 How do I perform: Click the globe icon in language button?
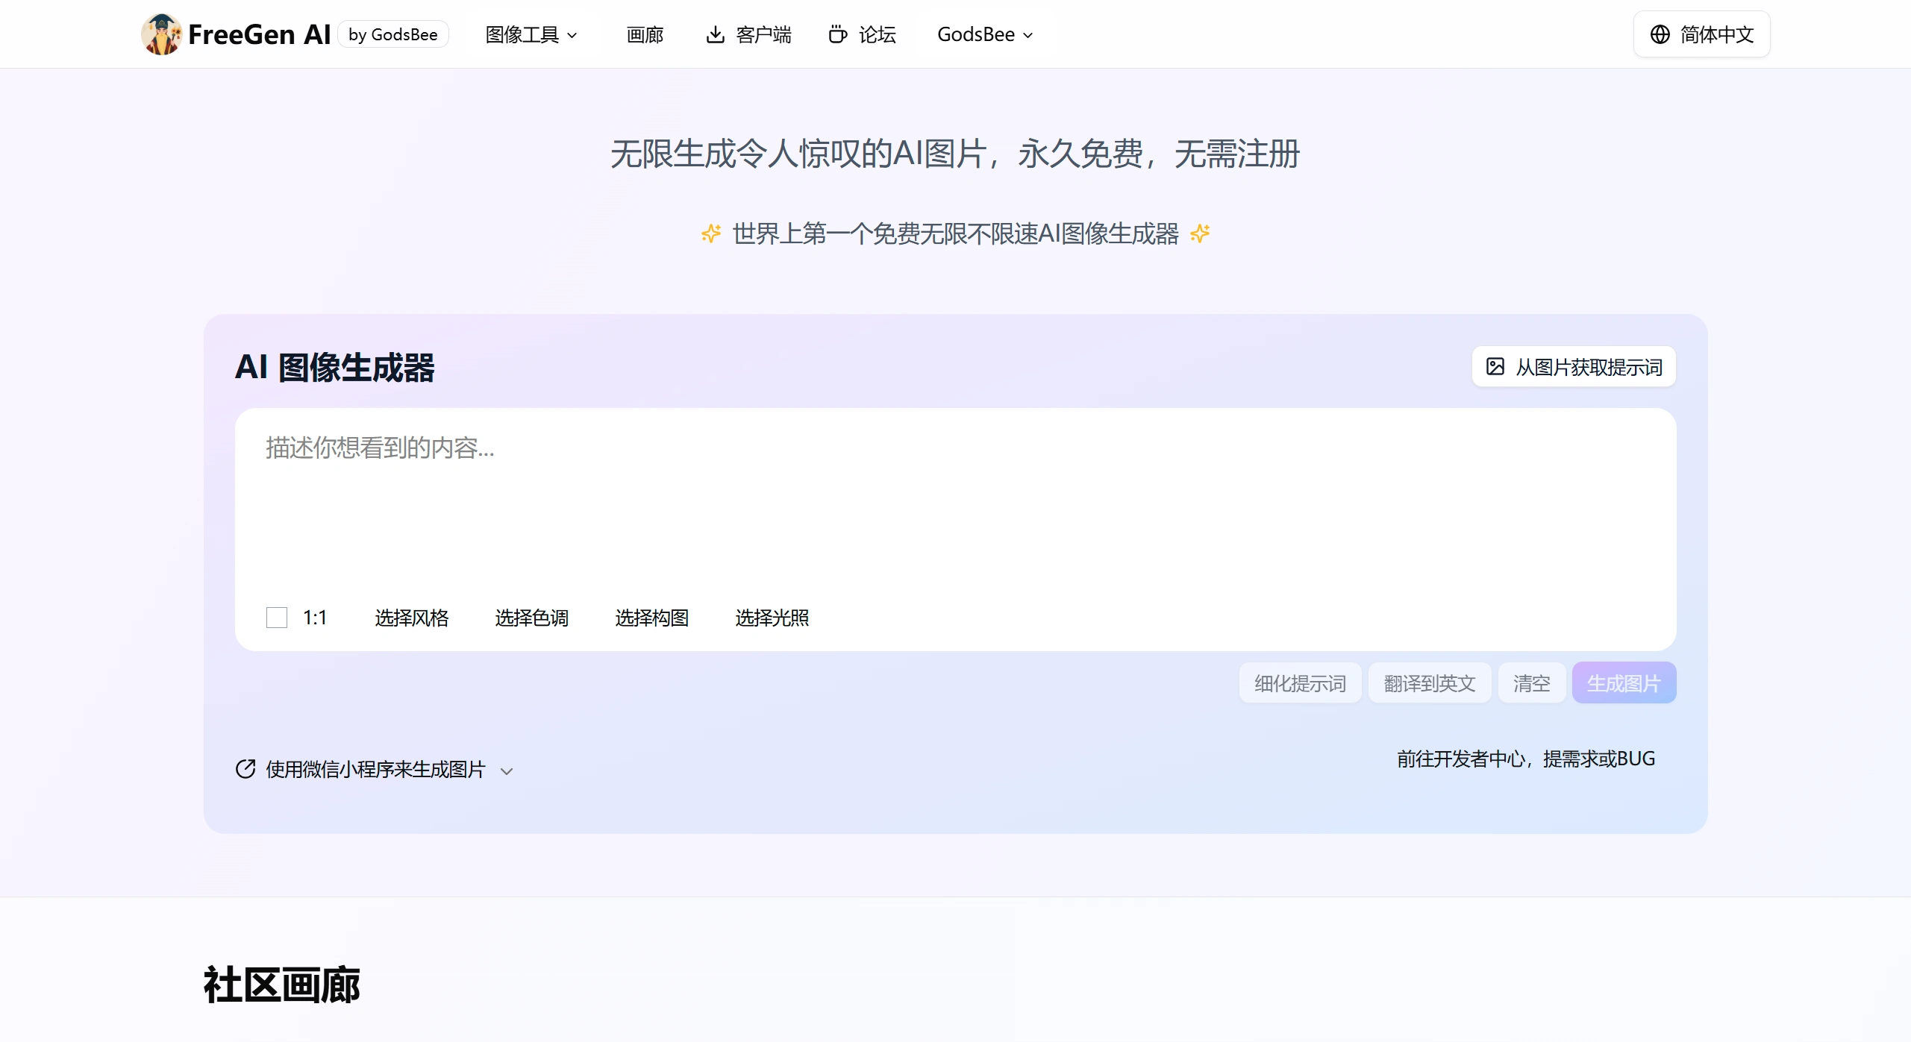tap(1660, 34)
